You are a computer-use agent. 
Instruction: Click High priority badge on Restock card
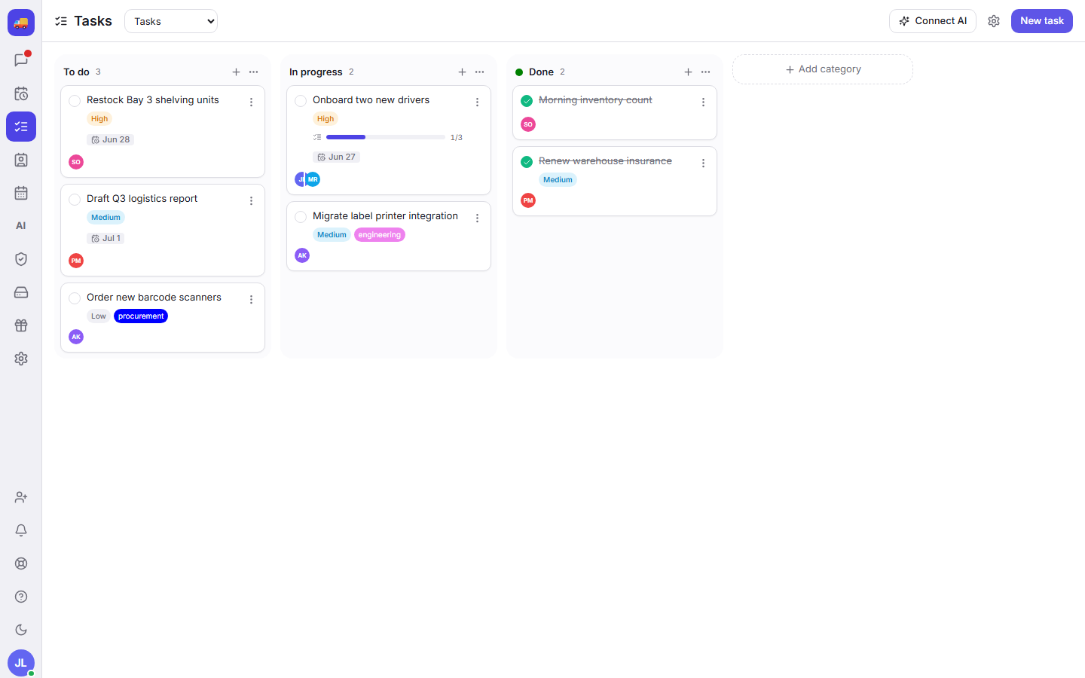[99, 119]
